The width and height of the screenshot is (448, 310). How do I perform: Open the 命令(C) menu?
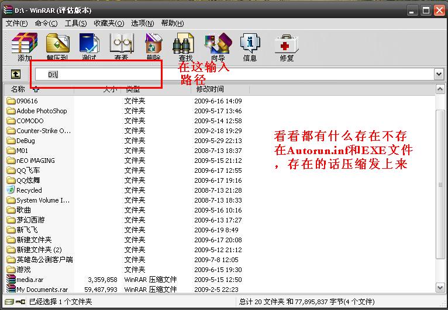pos(46,23)
